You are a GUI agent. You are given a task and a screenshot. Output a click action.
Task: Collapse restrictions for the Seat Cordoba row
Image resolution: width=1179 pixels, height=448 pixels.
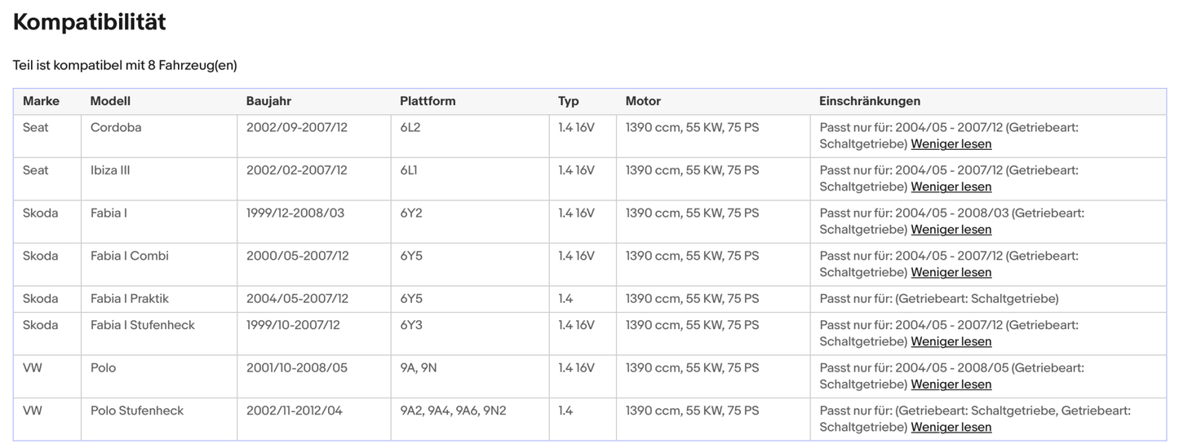click(951, 144)
